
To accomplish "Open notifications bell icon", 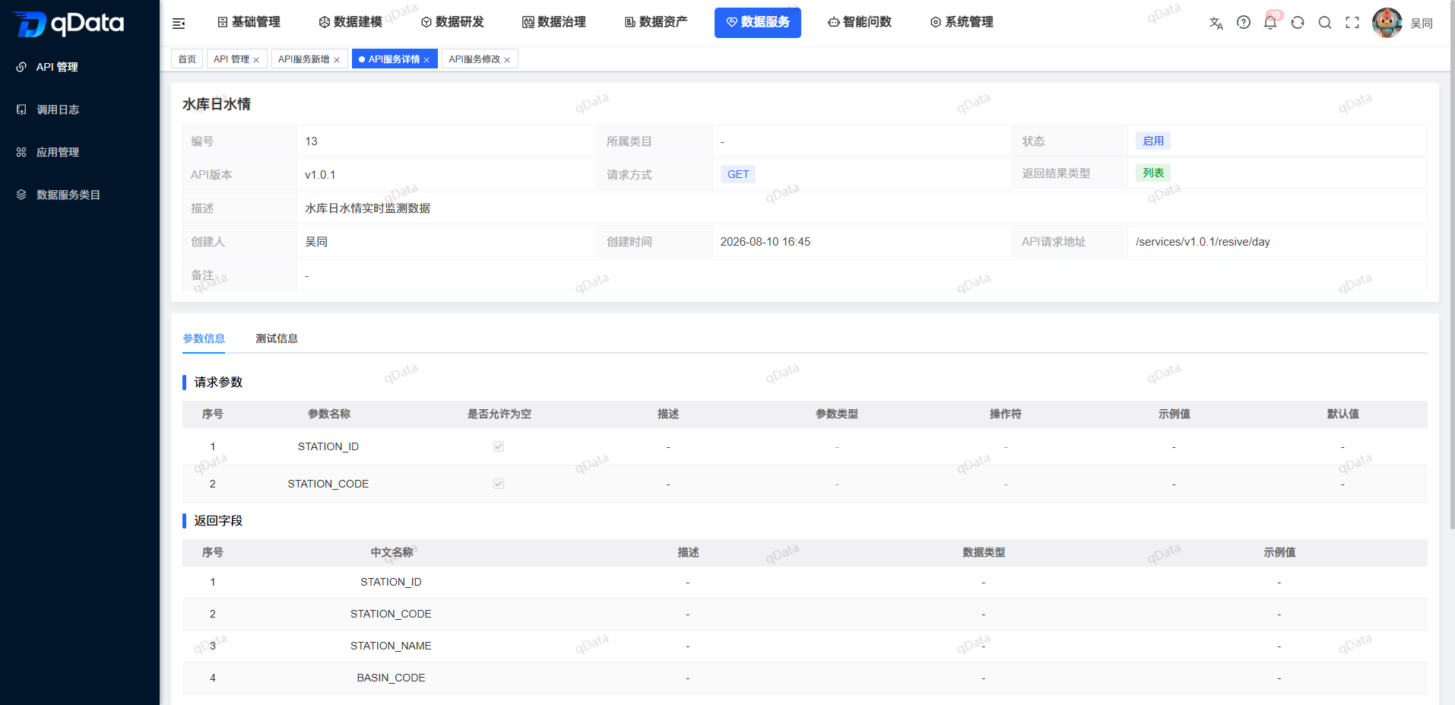I will coord(1270,23).
